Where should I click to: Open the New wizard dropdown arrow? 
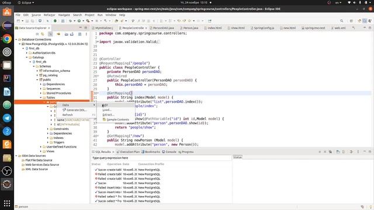(22, 21)
